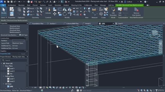Screen dimensions: 165x92
Task: Switch to the Structure ribbon tab
Action: click(x=21, y=5)
